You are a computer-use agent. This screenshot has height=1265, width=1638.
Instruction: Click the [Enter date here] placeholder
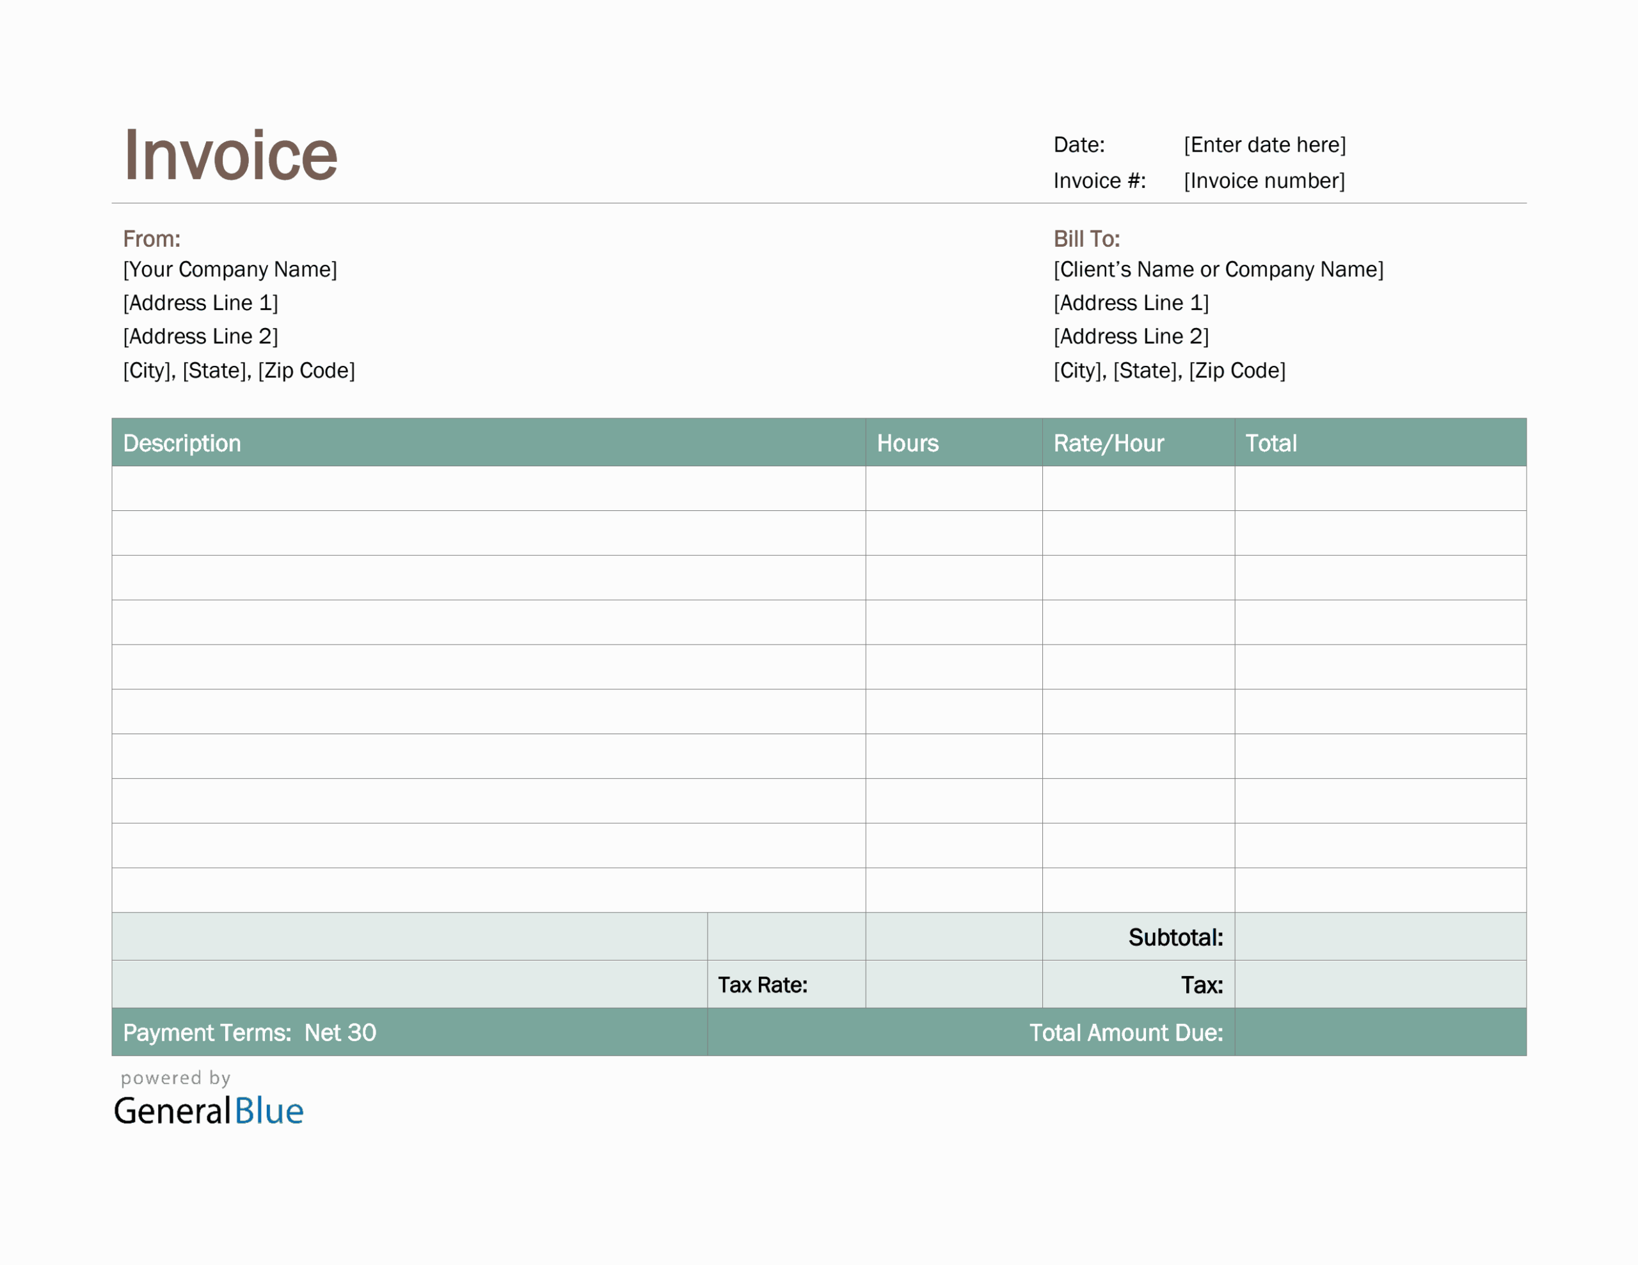[x=1265, y=145]
